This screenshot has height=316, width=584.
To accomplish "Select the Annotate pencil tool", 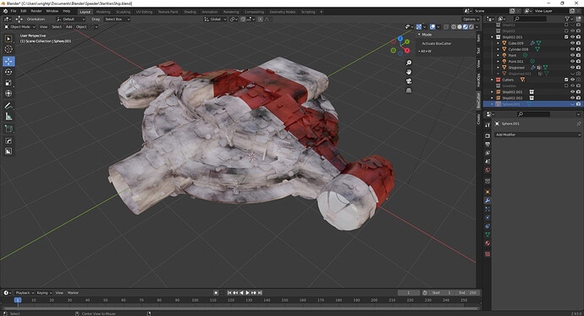I will [x=8, y=106].
